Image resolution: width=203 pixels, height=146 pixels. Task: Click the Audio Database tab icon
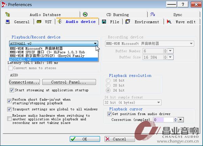point(7,14)
